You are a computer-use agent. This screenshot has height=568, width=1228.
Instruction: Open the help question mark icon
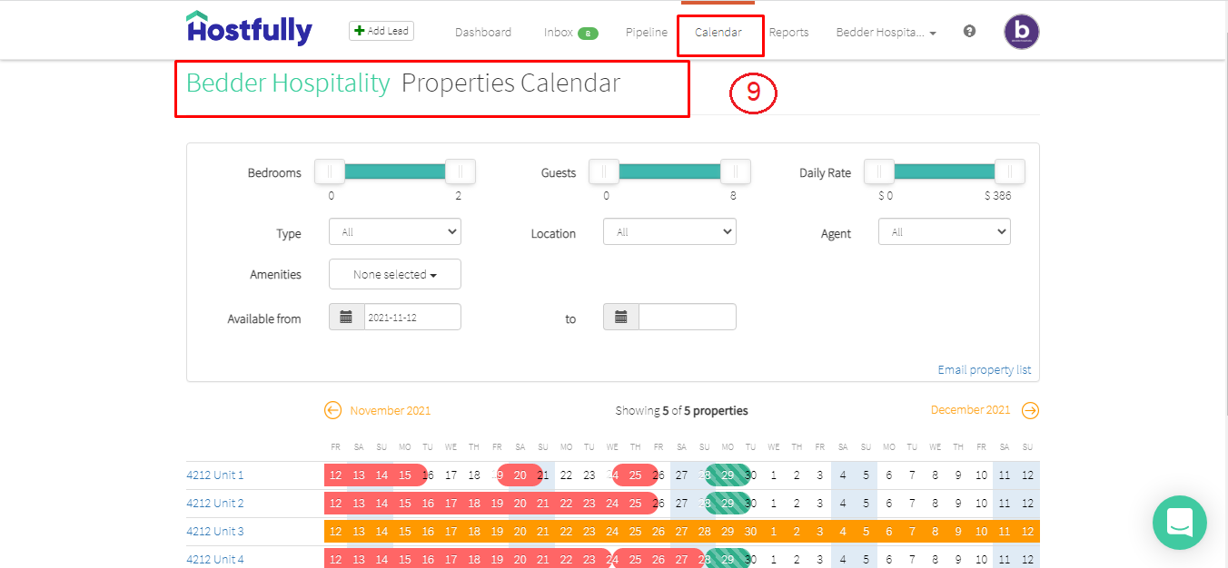point(969,31)
